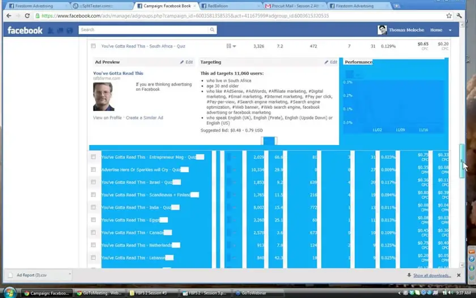Screen dimensions: 476x298
Task: Click the green padlock in address bar
Action: [37, 16]
